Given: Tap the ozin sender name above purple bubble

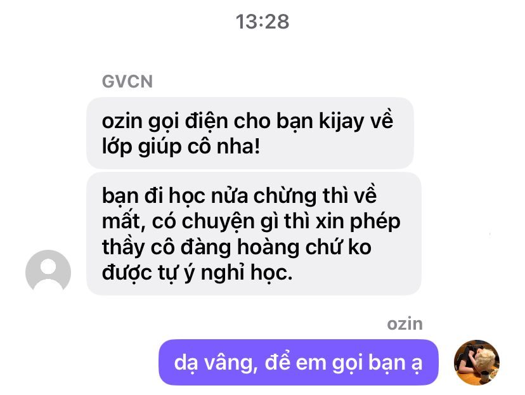Looking at the screenshot, I should click(405, 324).
